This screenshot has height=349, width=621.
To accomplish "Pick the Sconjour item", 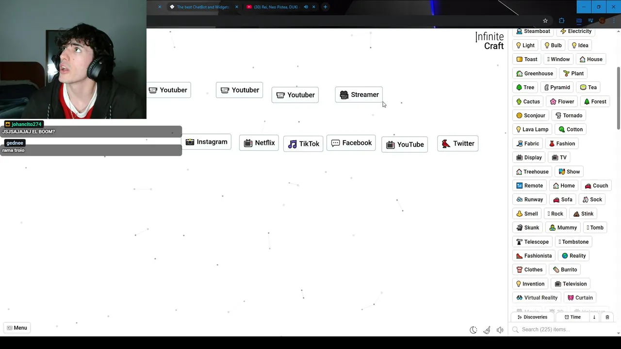I will pyautogui.click(x=531, y=115).
